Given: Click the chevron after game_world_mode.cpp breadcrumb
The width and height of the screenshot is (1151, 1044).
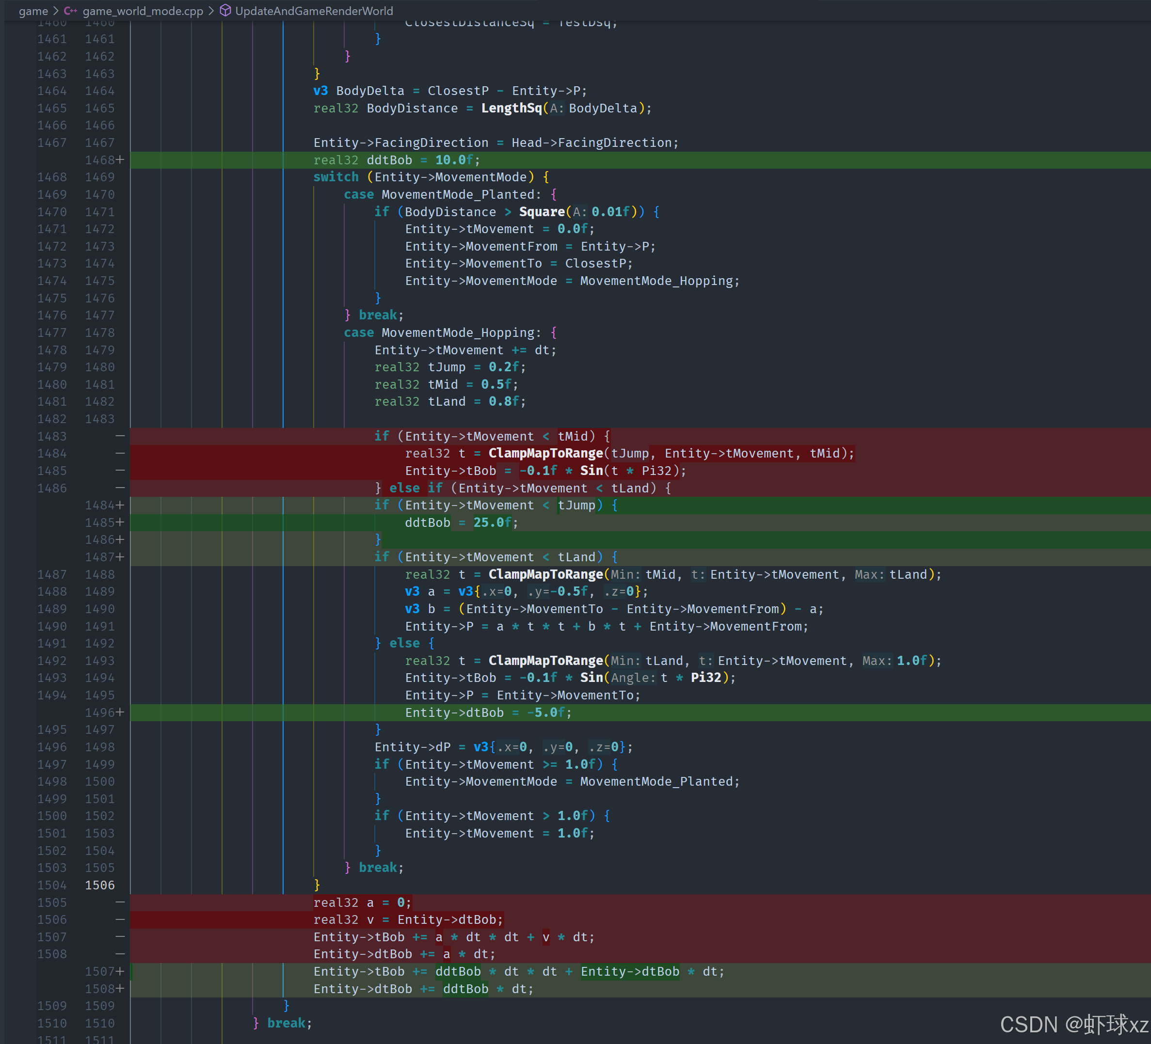Looking at the screenshot, I should pyautogui.click(x=211, y=11).
